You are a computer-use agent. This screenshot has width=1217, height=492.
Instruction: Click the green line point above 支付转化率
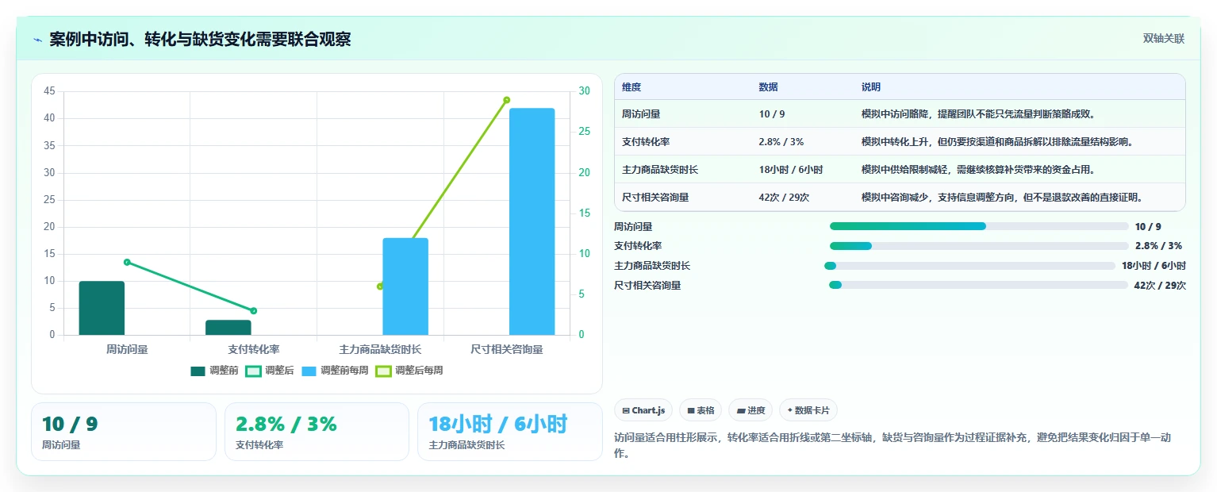[x=254, y=310]
